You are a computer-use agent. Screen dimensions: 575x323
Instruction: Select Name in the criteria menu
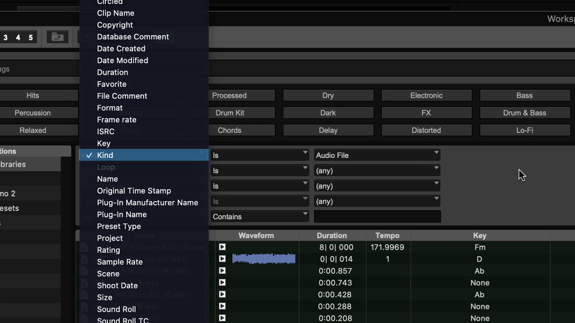(144, 179)
